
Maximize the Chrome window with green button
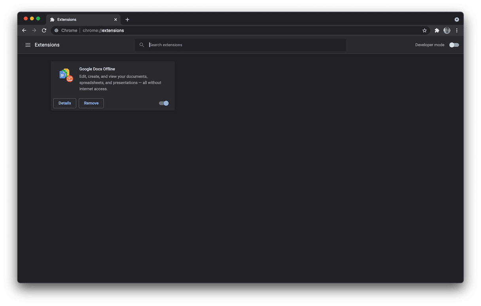[38, 19]
